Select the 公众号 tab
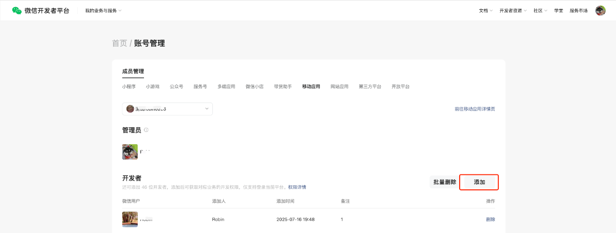This screenshot has height=233, width=616. tap(176, 87)
